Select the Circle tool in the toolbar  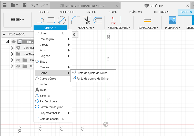click(x=62, y=20)
